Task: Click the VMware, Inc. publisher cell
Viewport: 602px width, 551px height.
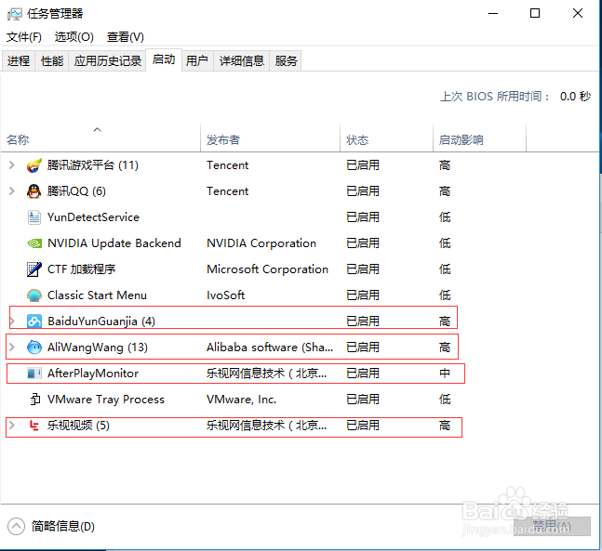Action: click(241, 400)
